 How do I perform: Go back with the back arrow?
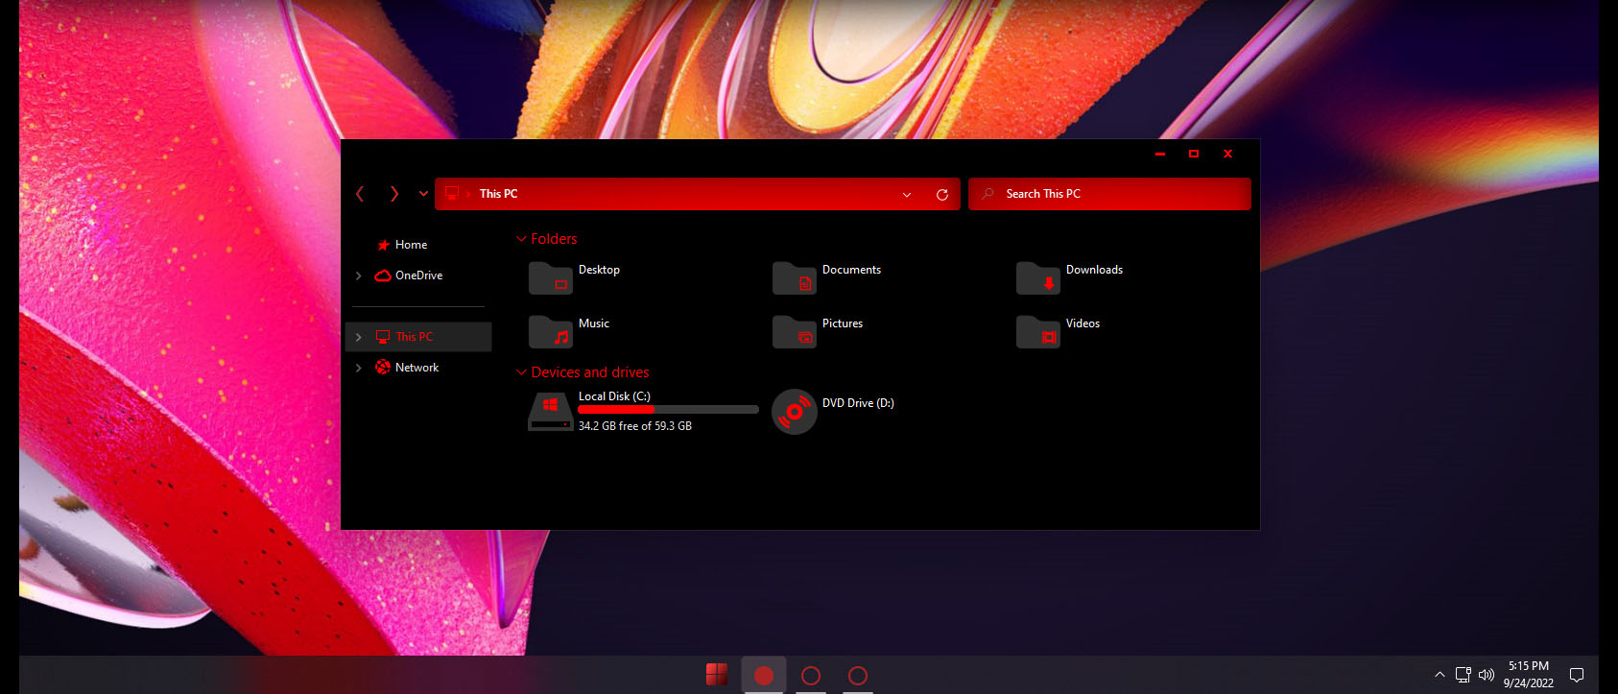tap(360, 194)
